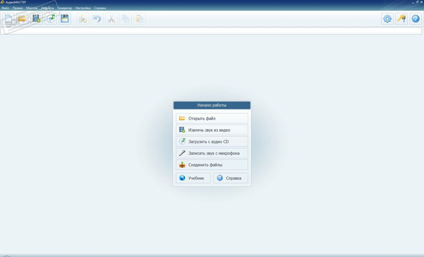
Task: Save project with the floppy disk icon
Action: tap(65, 19)
